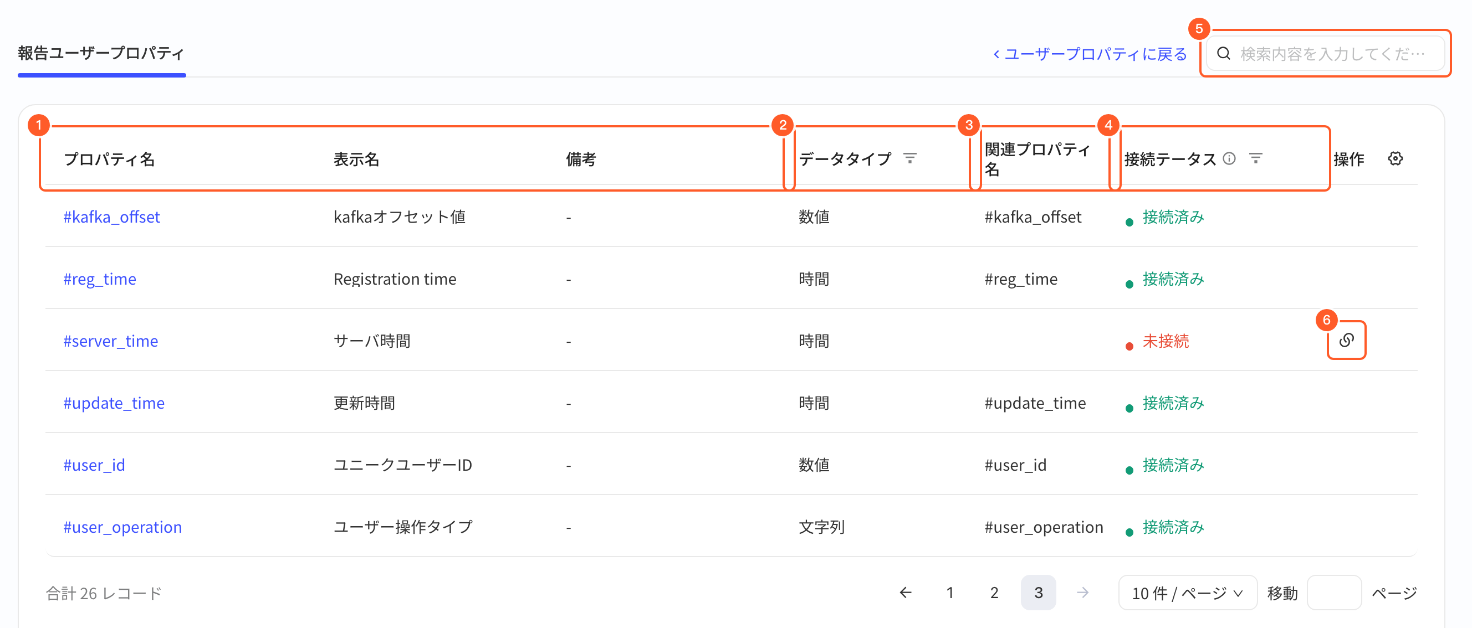Click the next page arrow
The height and width of the screenshot is (628, 1472).
click(x=1082, y=593)
